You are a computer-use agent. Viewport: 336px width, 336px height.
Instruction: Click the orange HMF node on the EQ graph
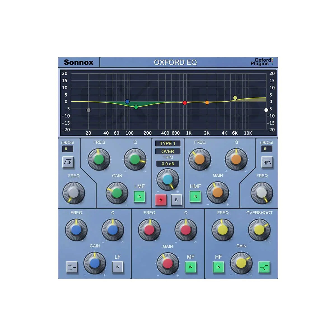click(207, 102)
